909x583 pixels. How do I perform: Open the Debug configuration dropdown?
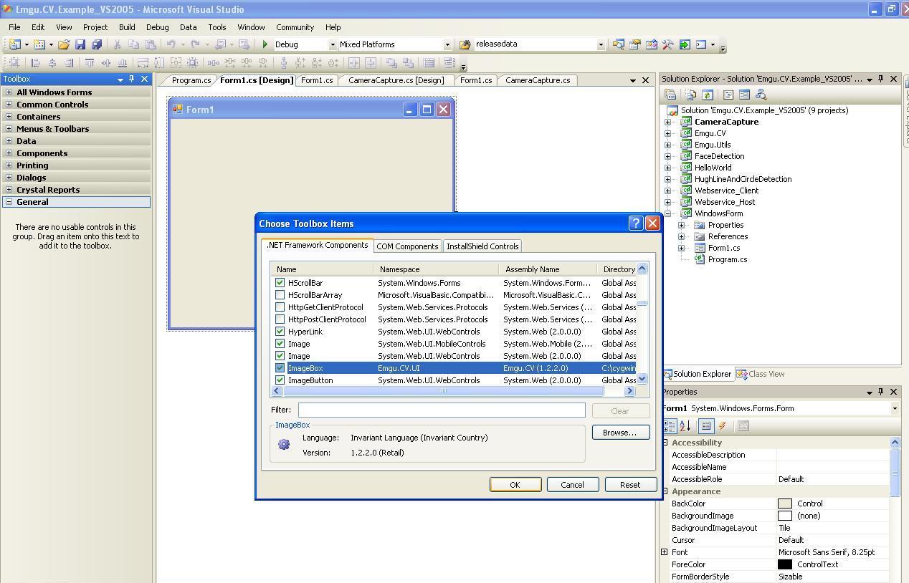[333, 44]
